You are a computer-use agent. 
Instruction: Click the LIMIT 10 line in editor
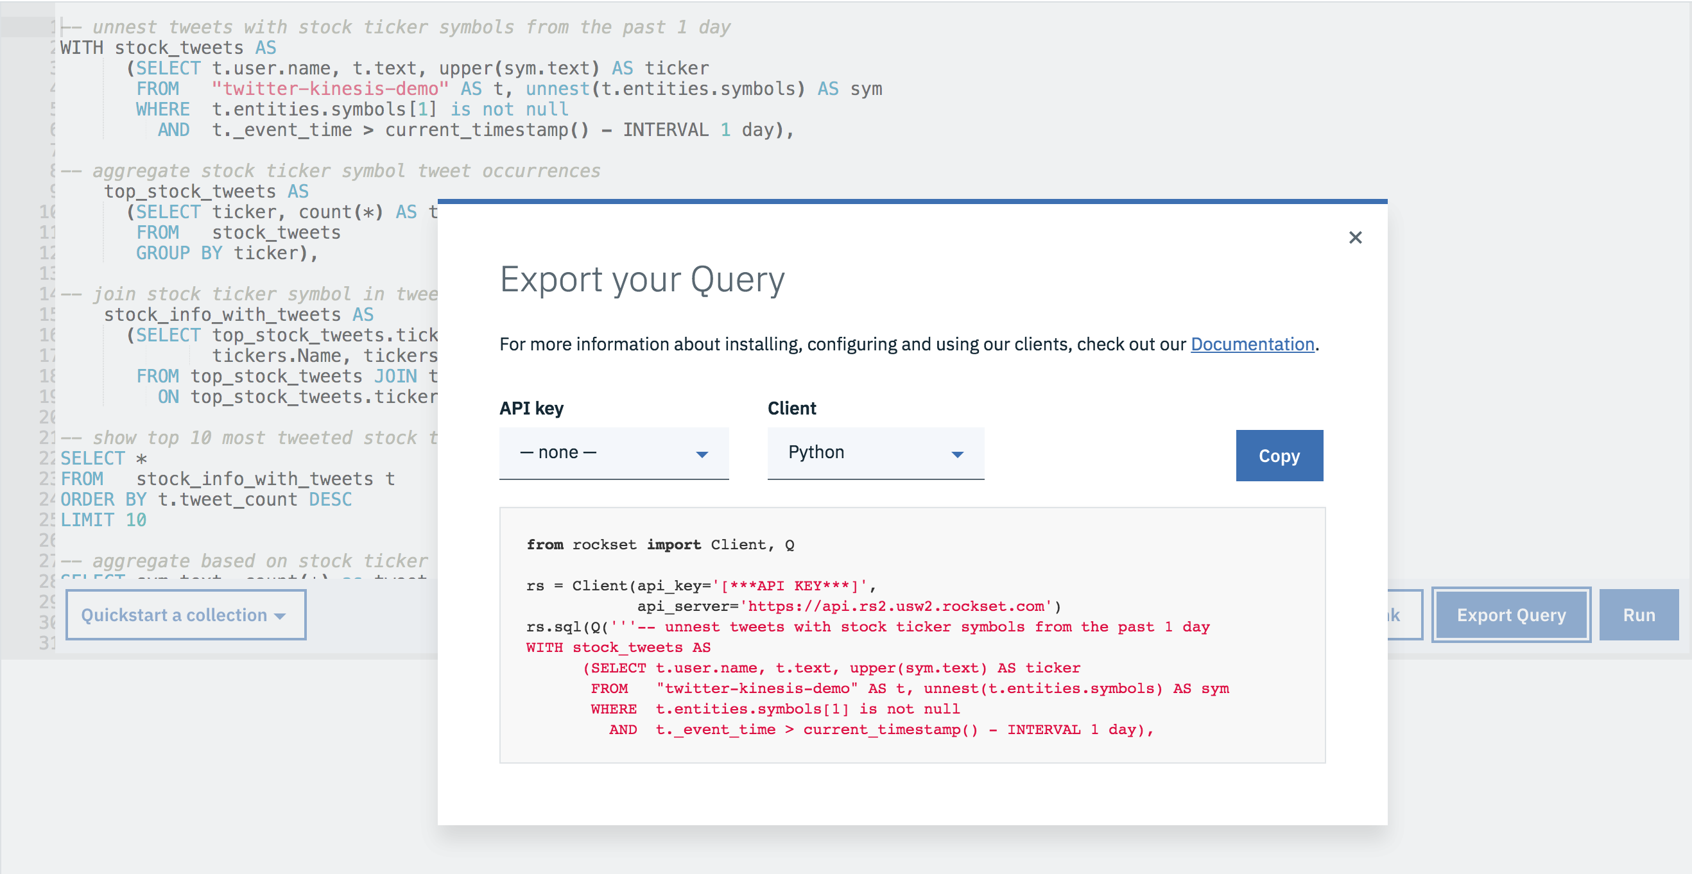103,520
